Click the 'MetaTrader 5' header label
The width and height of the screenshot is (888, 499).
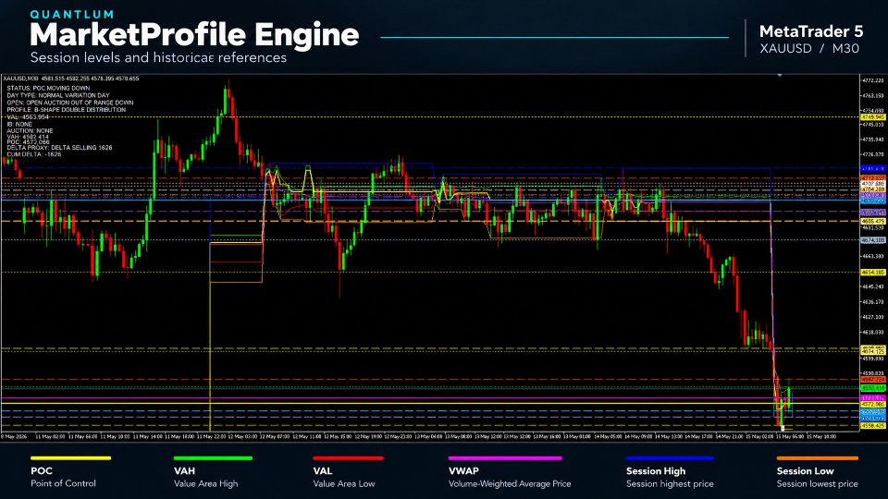(x=811, y=31)
